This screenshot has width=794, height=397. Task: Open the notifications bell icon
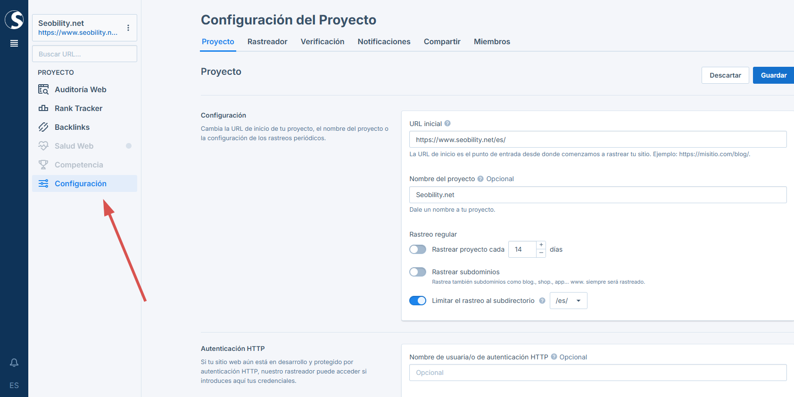[14, 363]
